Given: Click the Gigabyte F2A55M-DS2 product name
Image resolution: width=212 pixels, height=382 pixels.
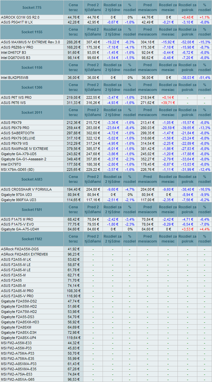Looking at the screenshot, I should (x=19, y=301).
